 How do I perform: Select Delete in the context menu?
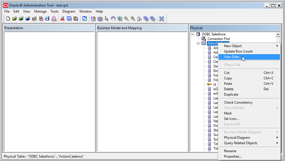[x=249, y=89]
